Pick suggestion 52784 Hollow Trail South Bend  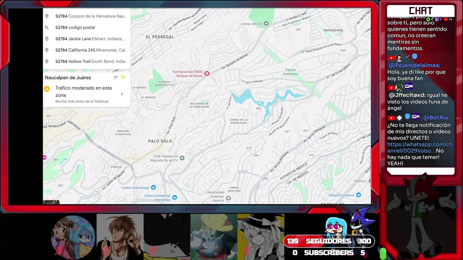coord(87,61)
